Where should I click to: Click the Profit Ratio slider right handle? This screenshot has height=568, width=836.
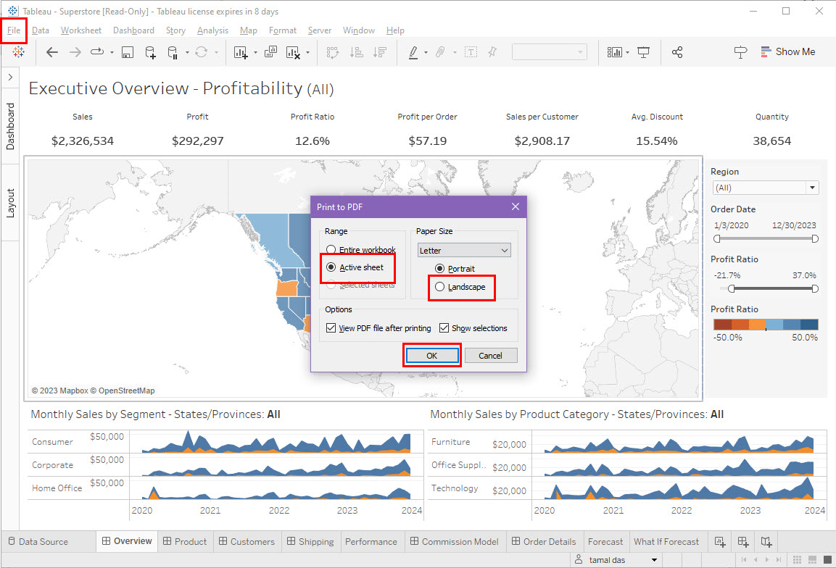(x=815, y=289)
